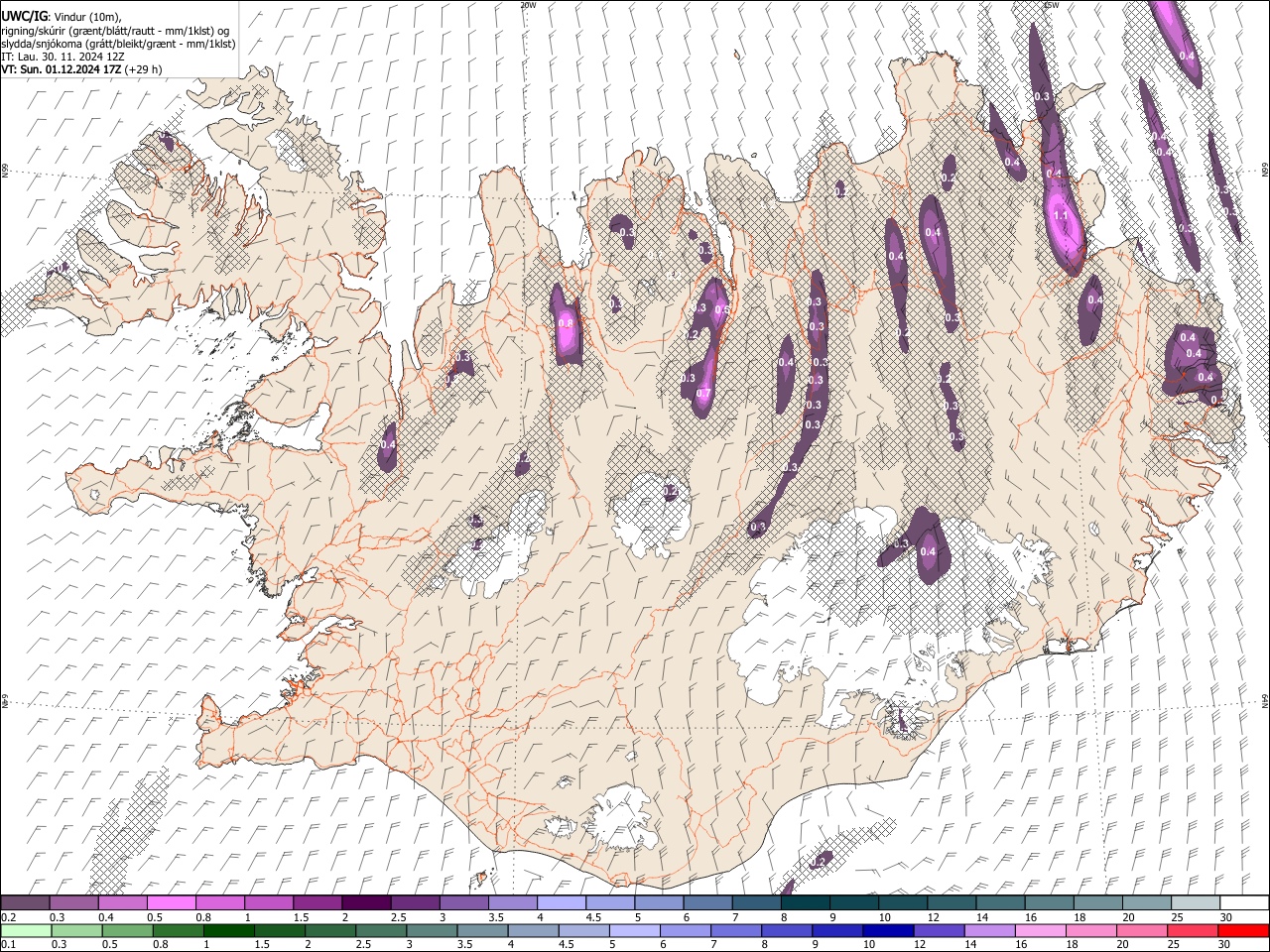Click the 0.7 snowfall value on the map
Screen dimensions: 1270x952
tap(703, 393)
